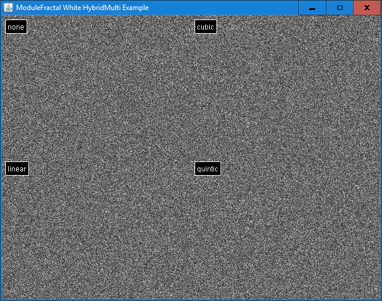Viewport: 382px width, 301px height.
Task: Click the Java icon in title bar
Action: (8, 8)
